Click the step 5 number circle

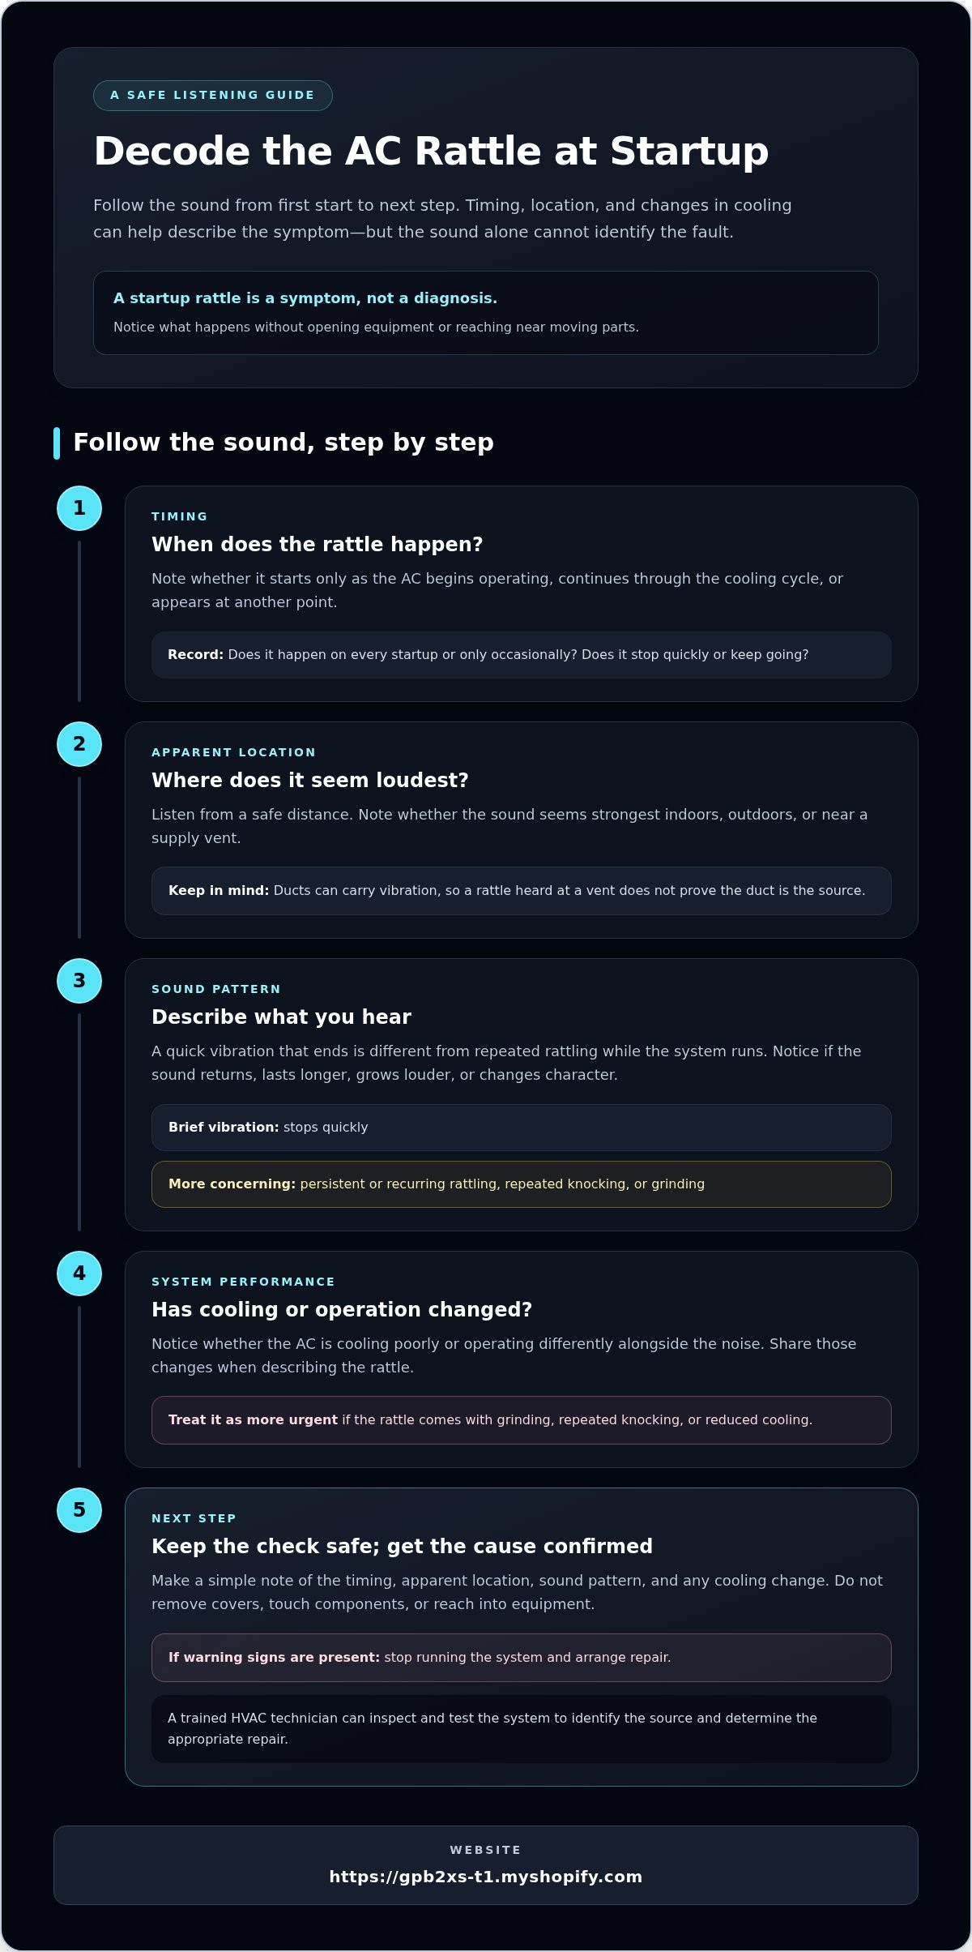[x=79, y=1510]
